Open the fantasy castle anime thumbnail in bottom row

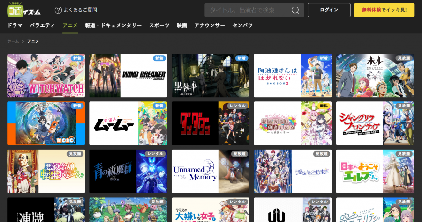tap(128, 210)
